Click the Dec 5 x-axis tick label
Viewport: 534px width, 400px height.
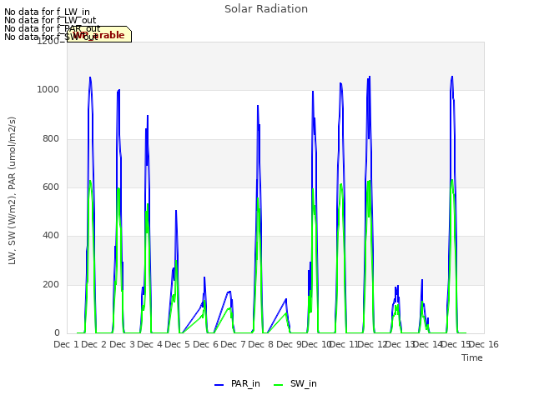coord(177,344)
